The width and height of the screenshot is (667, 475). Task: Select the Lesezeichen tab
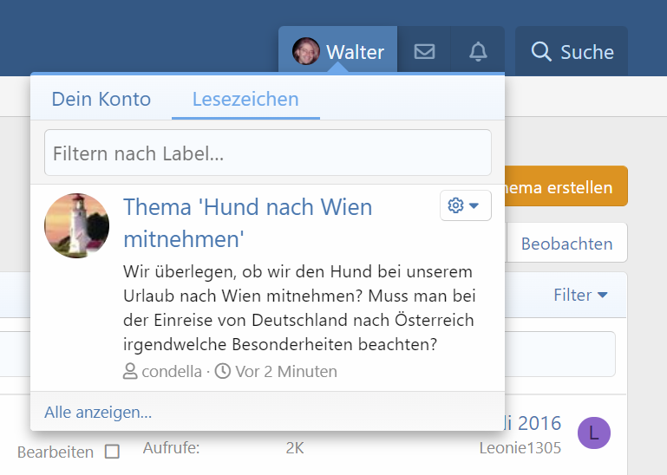[x=245, y=99]
